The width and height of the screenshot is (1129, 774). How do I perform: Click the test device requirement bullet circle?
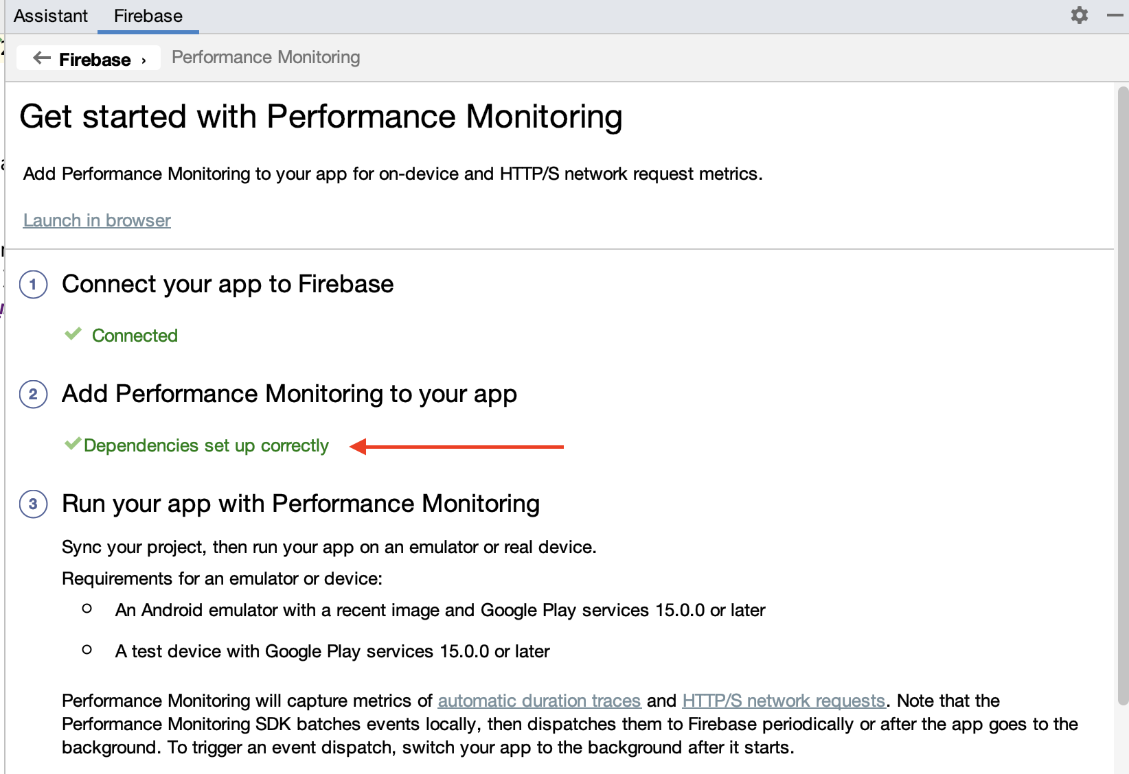tap(87, 649)
